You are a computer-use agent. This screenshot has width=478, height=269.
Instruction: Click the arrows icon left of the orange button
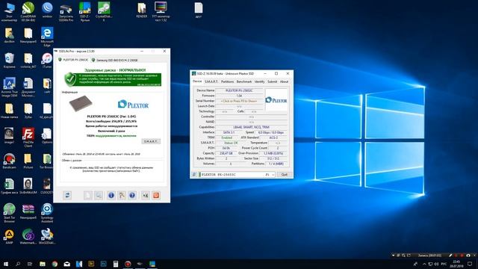pos(146,195)
